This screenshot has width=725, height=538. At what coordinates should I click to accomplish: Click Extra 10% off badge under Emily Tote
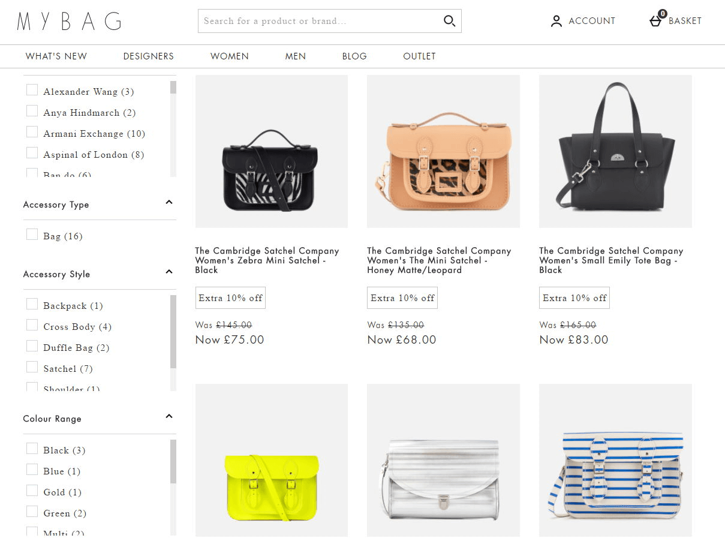tap(574, 298)
